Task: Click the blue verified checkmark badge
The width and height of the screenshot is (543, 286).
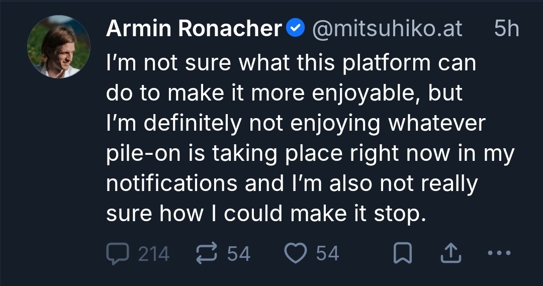Action: tap(295, 30)
